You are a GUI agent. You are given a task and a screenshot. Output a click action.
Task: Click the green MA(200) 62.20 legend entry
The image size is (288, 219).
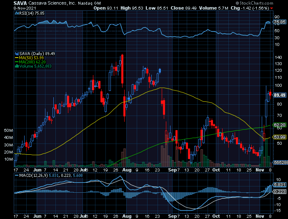pyautogui.click(x=30, y=62)
